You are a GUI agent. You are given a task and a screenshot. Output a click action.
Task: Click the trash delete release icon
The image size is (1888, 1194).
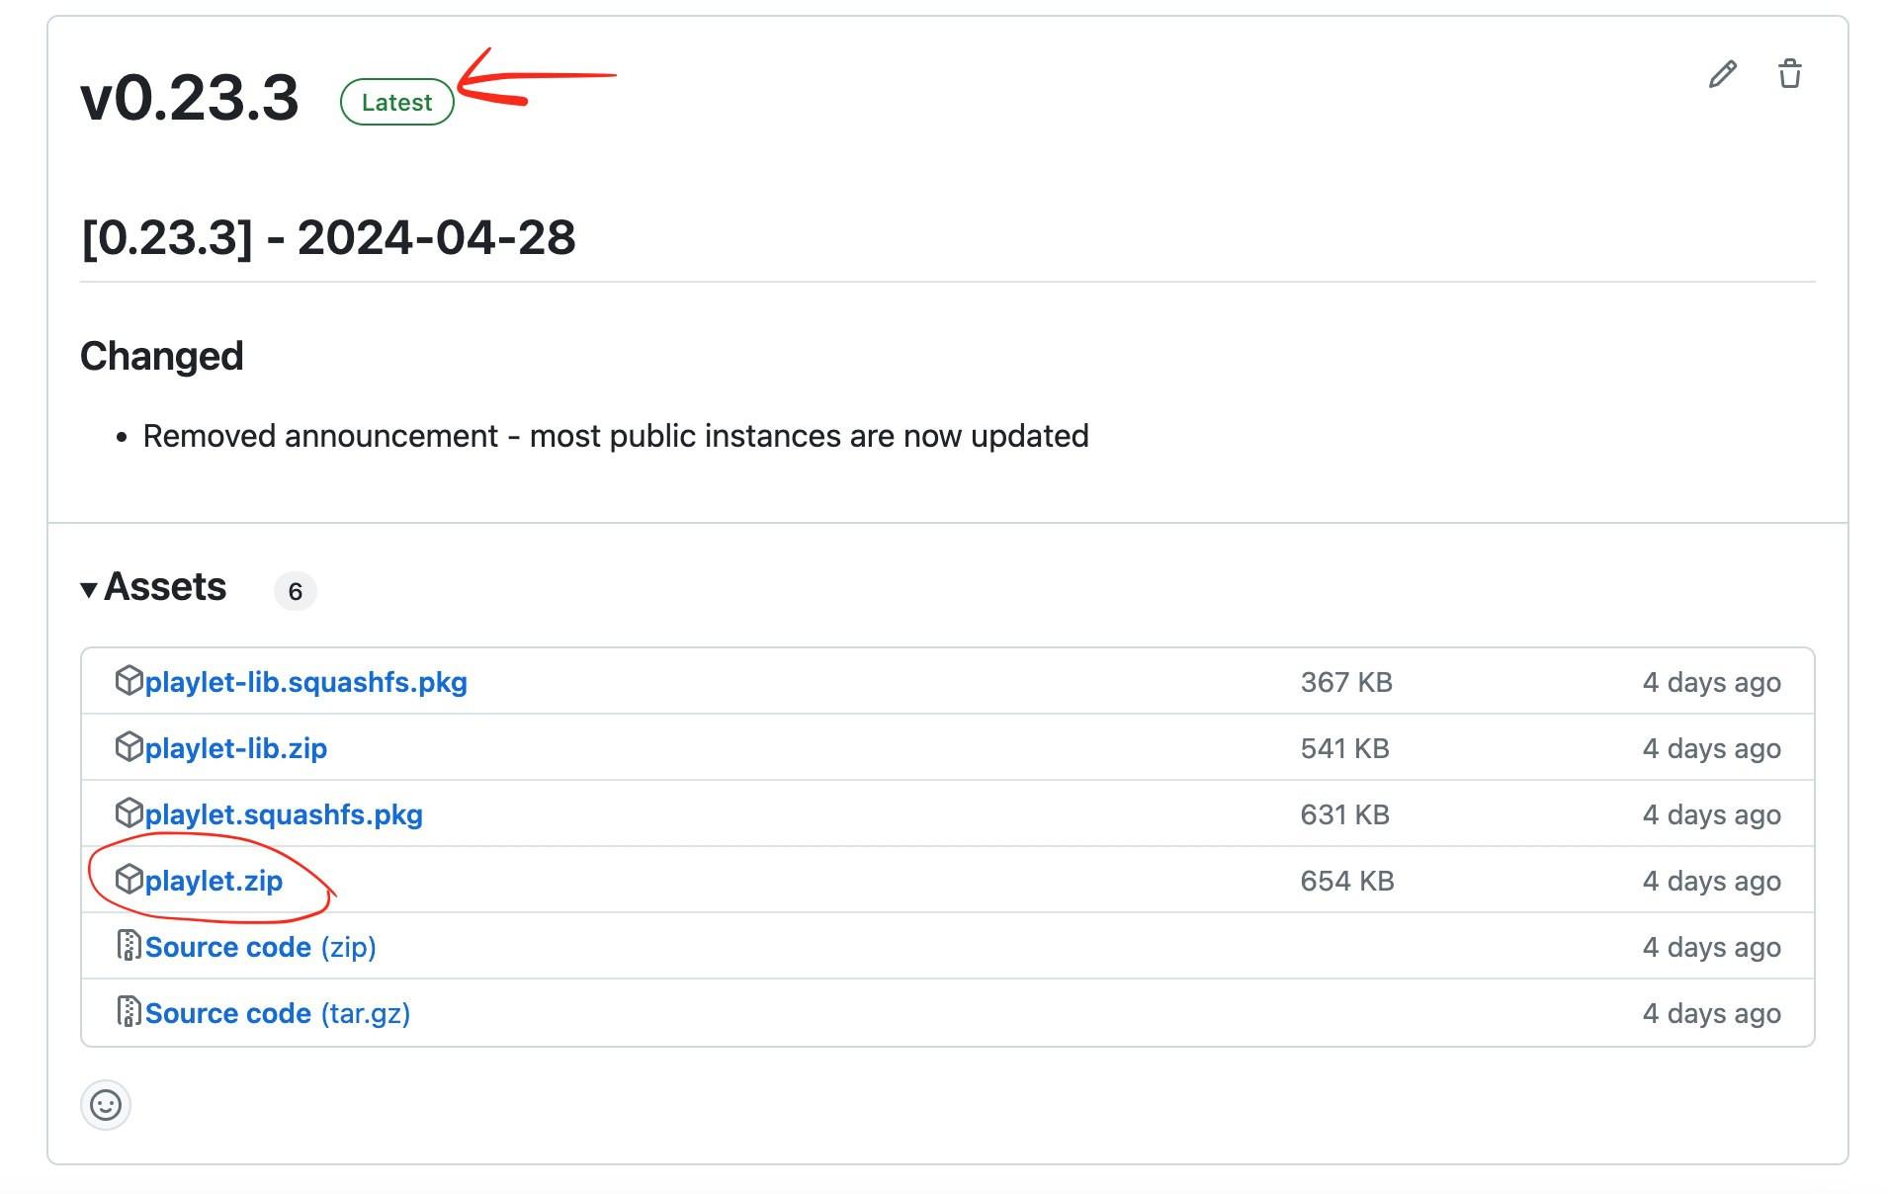[x=1789, y=74]
